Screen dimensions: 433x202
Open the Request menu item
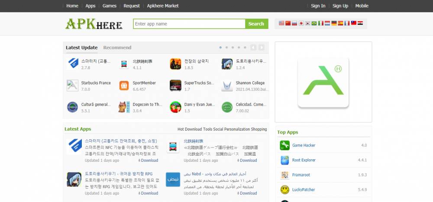click(x=132, y=6)
